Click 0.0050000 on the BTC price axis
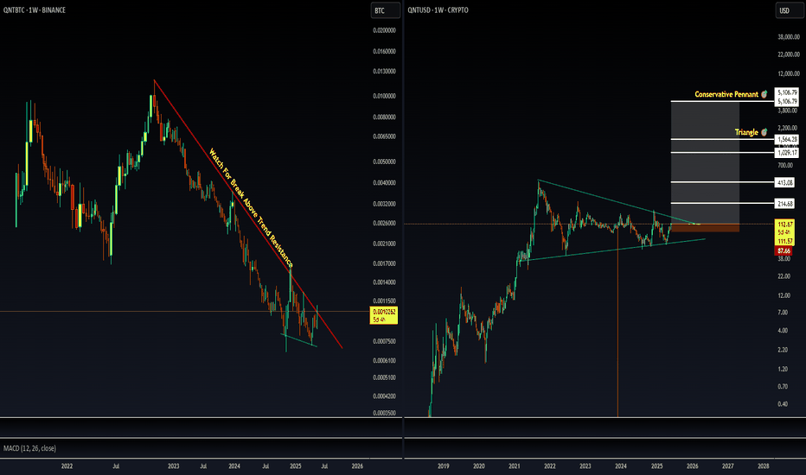806x475 pixels. pos(384,161)
